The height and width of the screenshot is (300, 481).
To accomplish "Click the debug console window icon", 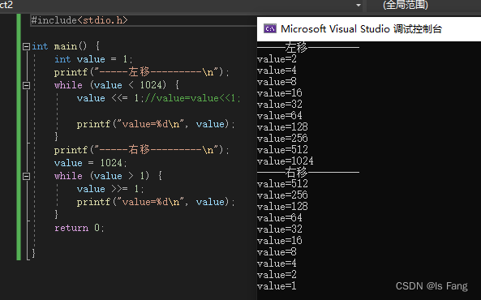I will [270, 29].
